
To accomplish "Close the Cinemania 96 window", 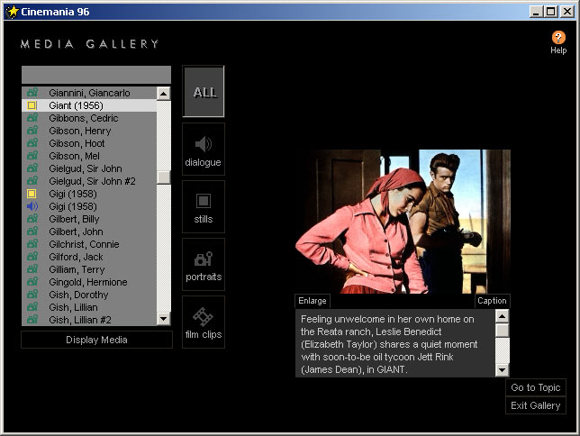I will [x=567, y=12].
